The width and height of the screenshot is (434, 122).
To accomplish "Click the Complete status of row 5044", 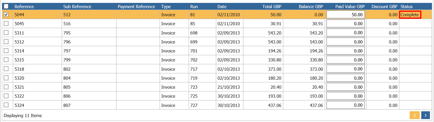I will pyautogui.click(x=410, y=15).
